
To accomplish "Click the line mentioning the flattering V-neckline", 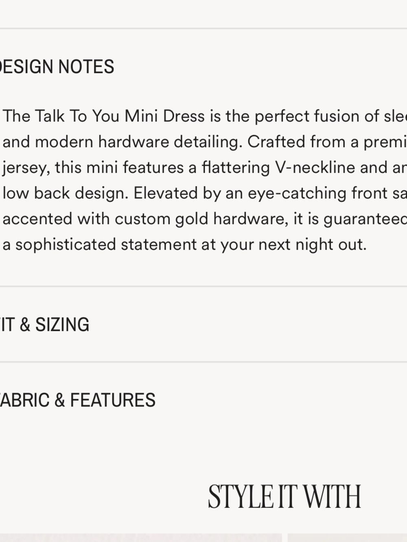I will pyautogui.click(x=205, y=168).
